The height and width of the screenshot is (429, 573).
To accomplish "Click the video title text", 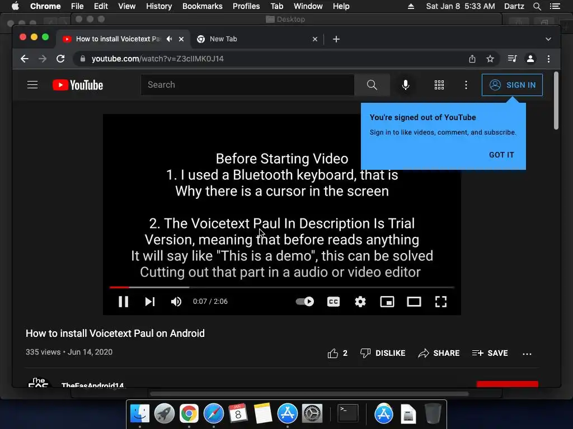I will point(115,333).
